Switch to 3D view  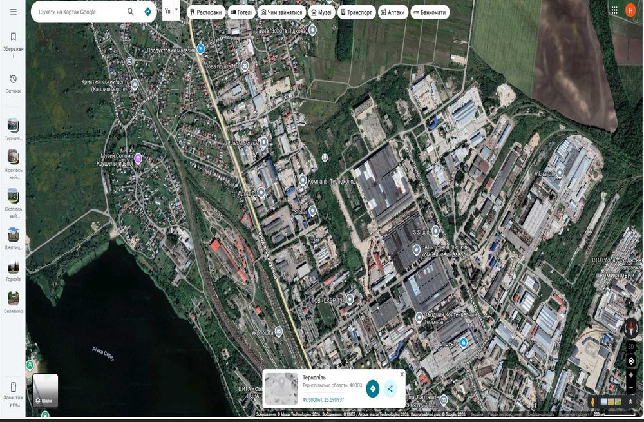pos(631,347)
